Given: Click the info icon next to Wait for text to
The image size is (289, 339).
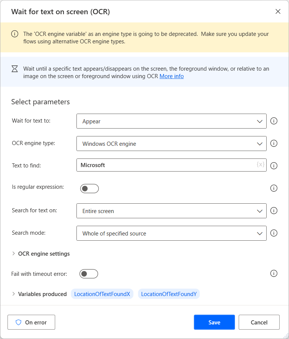Looking at the screenshot, I should click(274, 121).
